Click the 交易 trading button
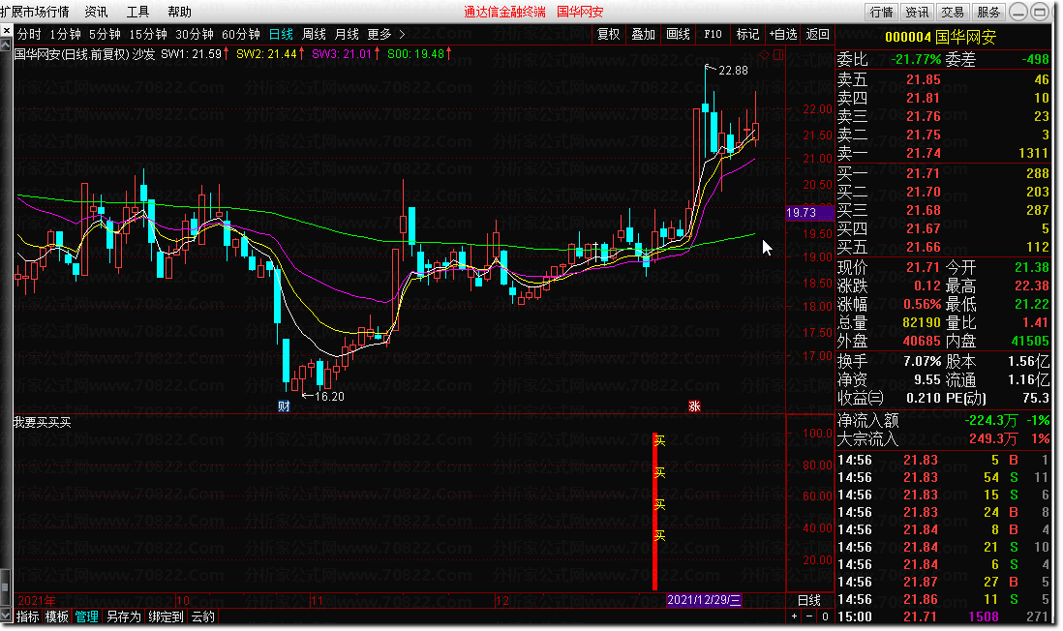 click(952, 12)
